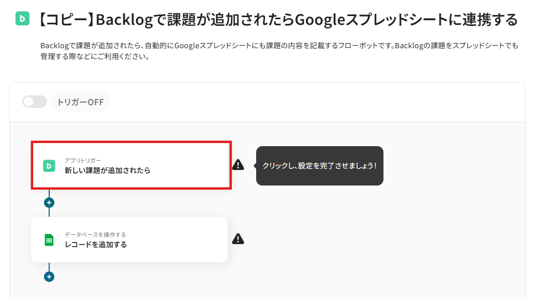This screenshot has height=299, width=547.
Task: Select the データベースを操作する label text
Action: click(95, 235)
